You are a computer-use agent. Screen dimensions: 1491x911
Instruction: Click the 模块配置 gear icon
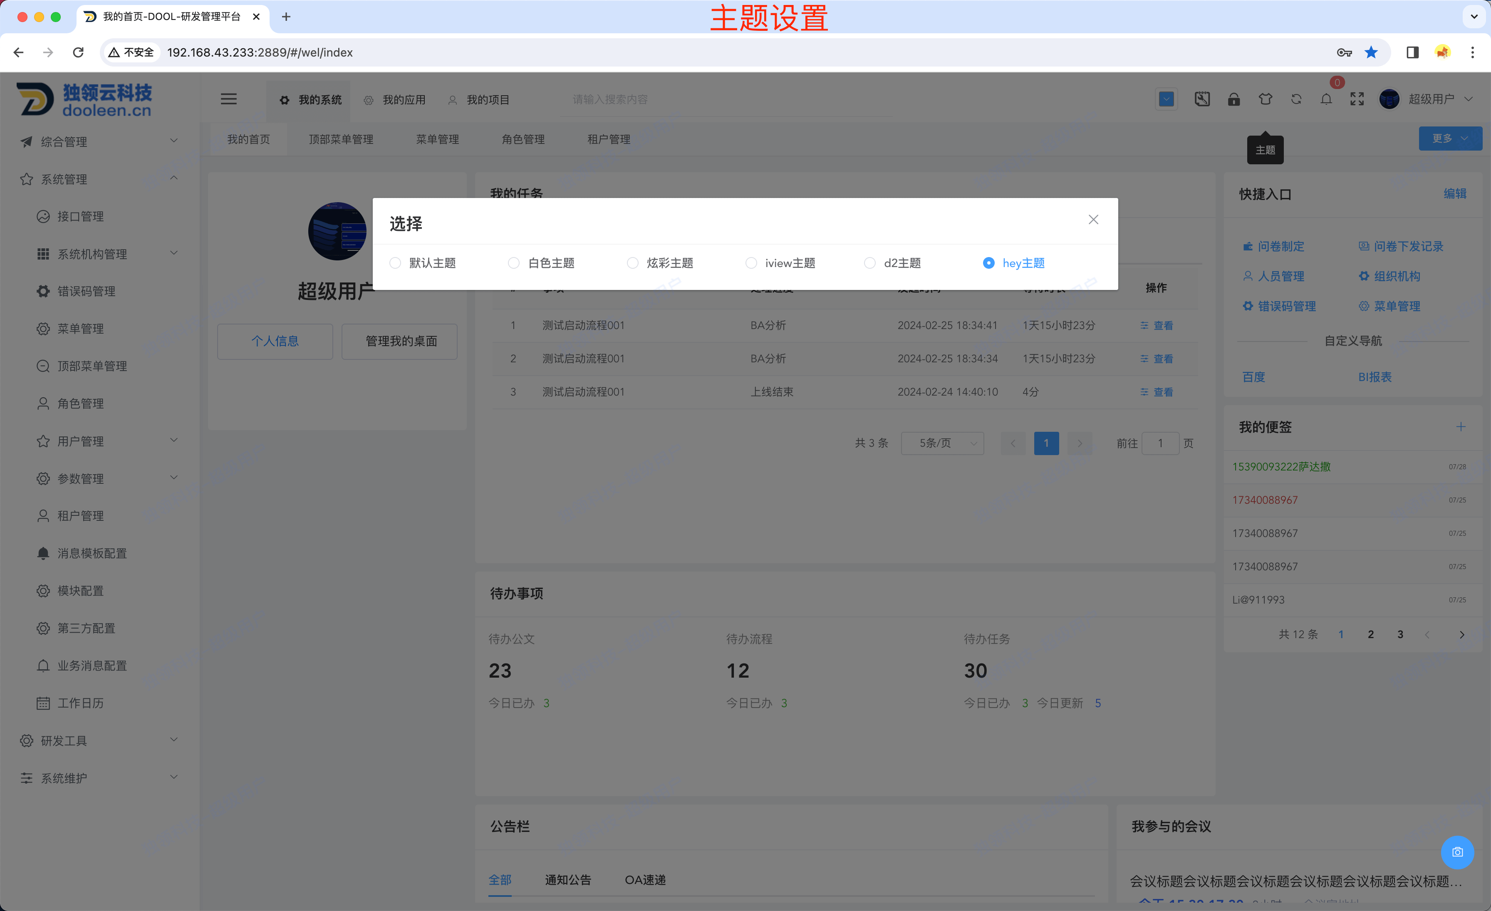click(43, 591)
